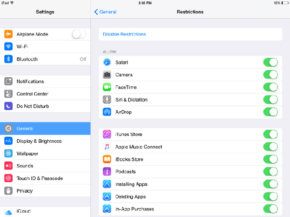
Task: Tap the Deleting Apps App Store icon
Action: (107, 197)
